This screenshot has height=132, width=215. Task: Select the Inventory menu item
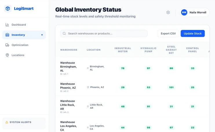[x=24, y=35]
